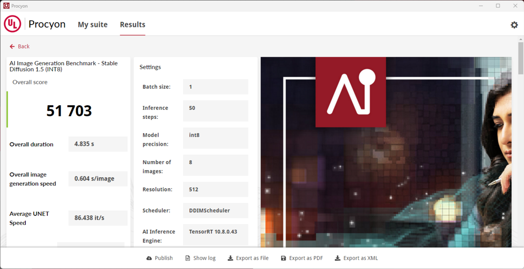
Task: Export as File button
Action: [x=248, y=258]
